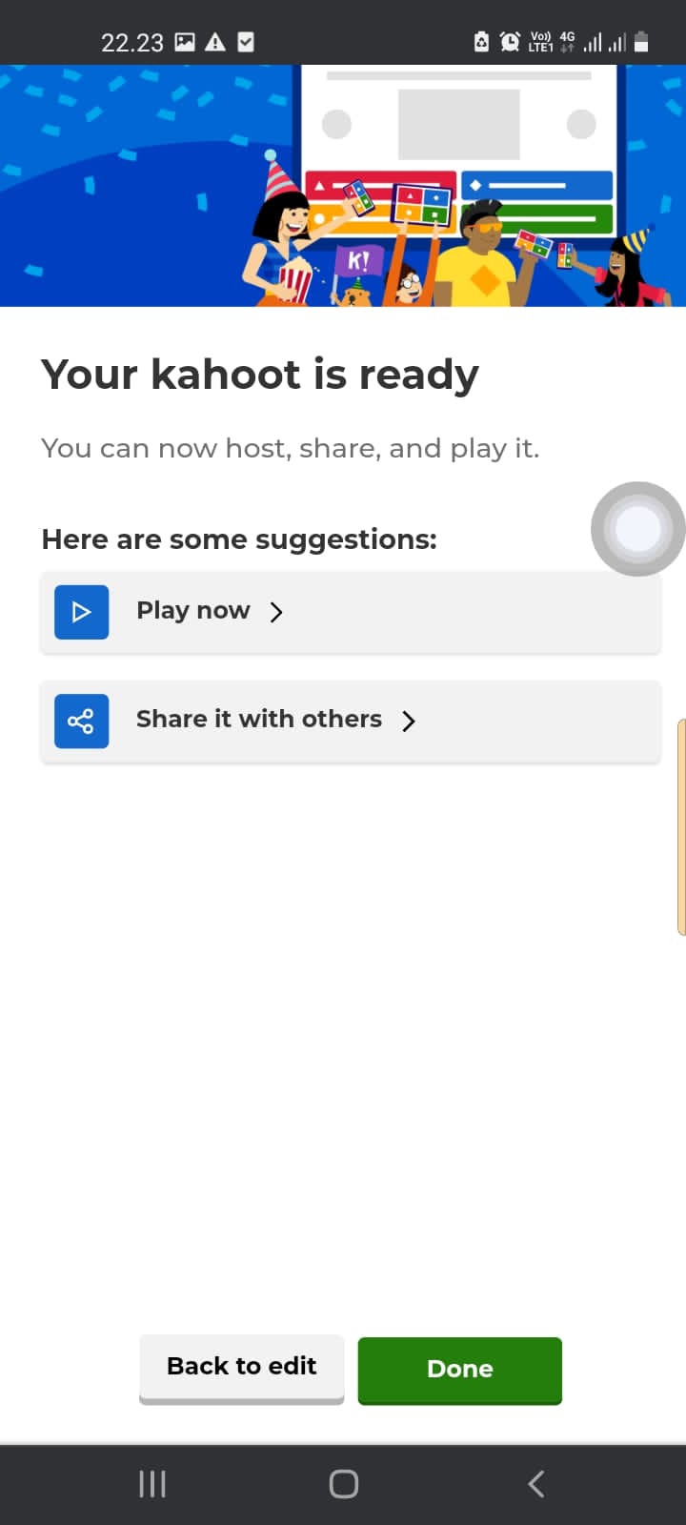Screen dimensions: 686x1525
Task: Tap the Your kahoot is ready heading
Action: click(259, 375)
